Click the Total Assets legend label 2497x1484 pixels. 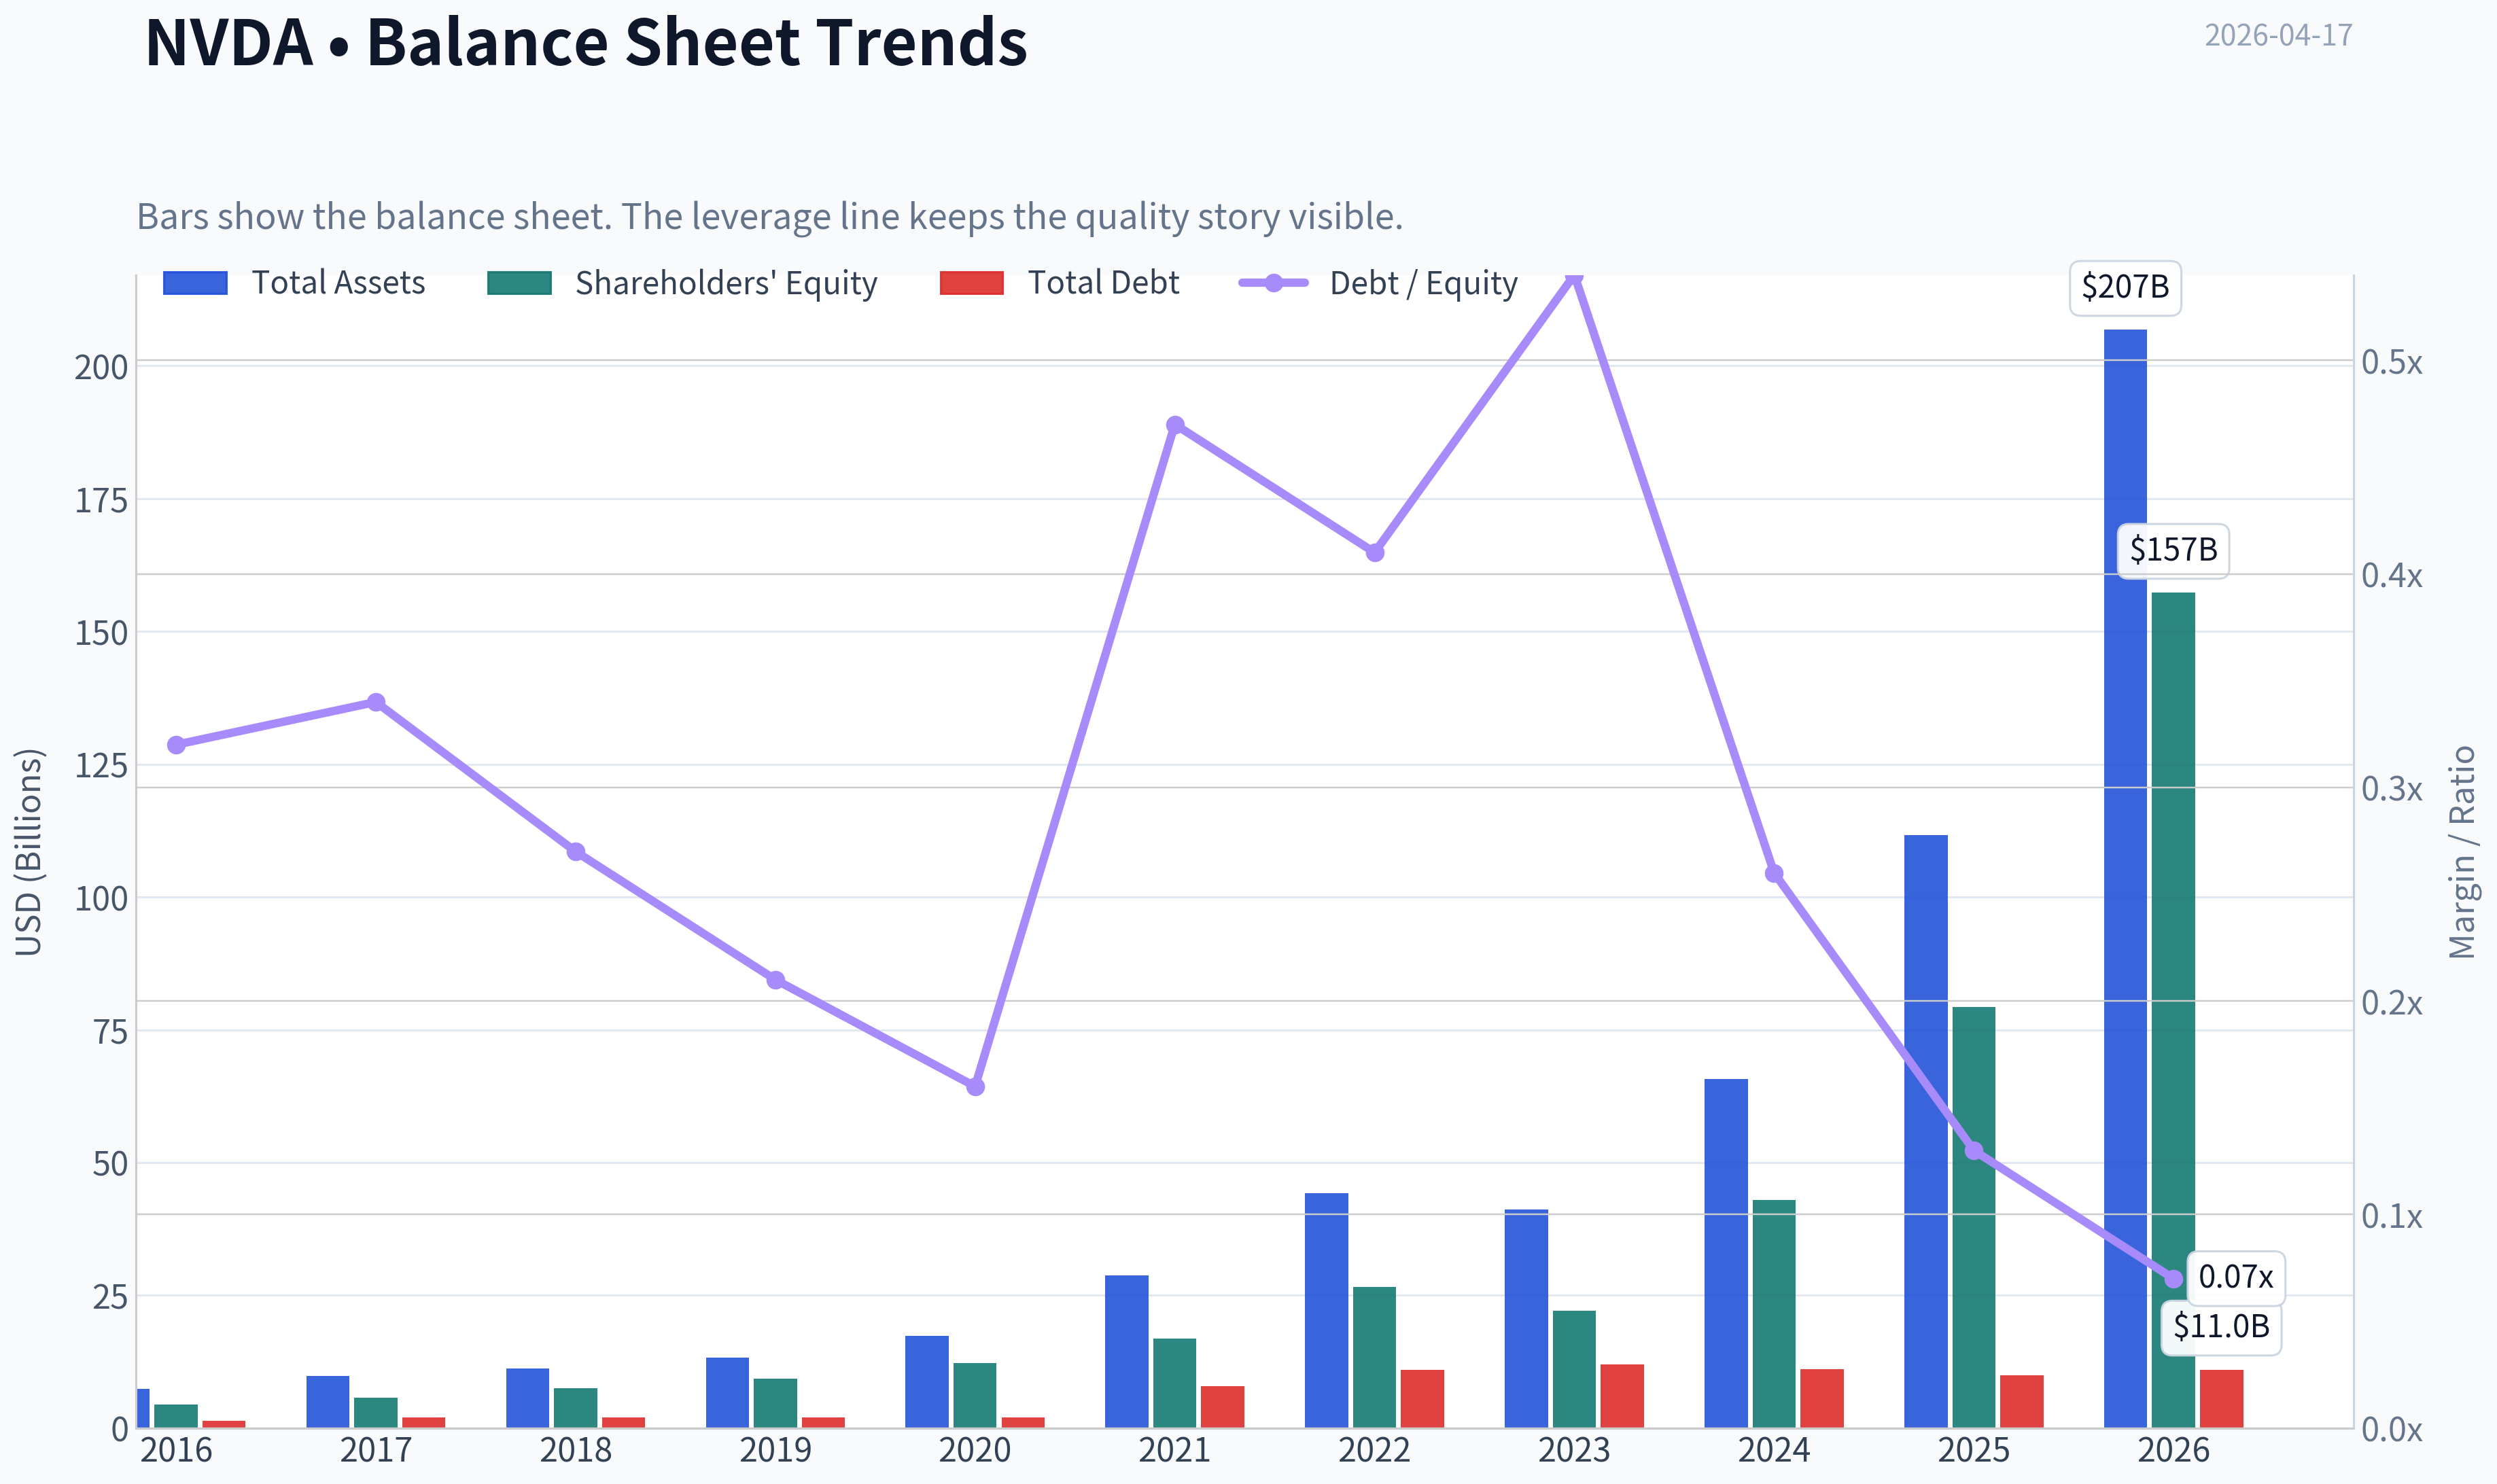(x=338, y=283)
